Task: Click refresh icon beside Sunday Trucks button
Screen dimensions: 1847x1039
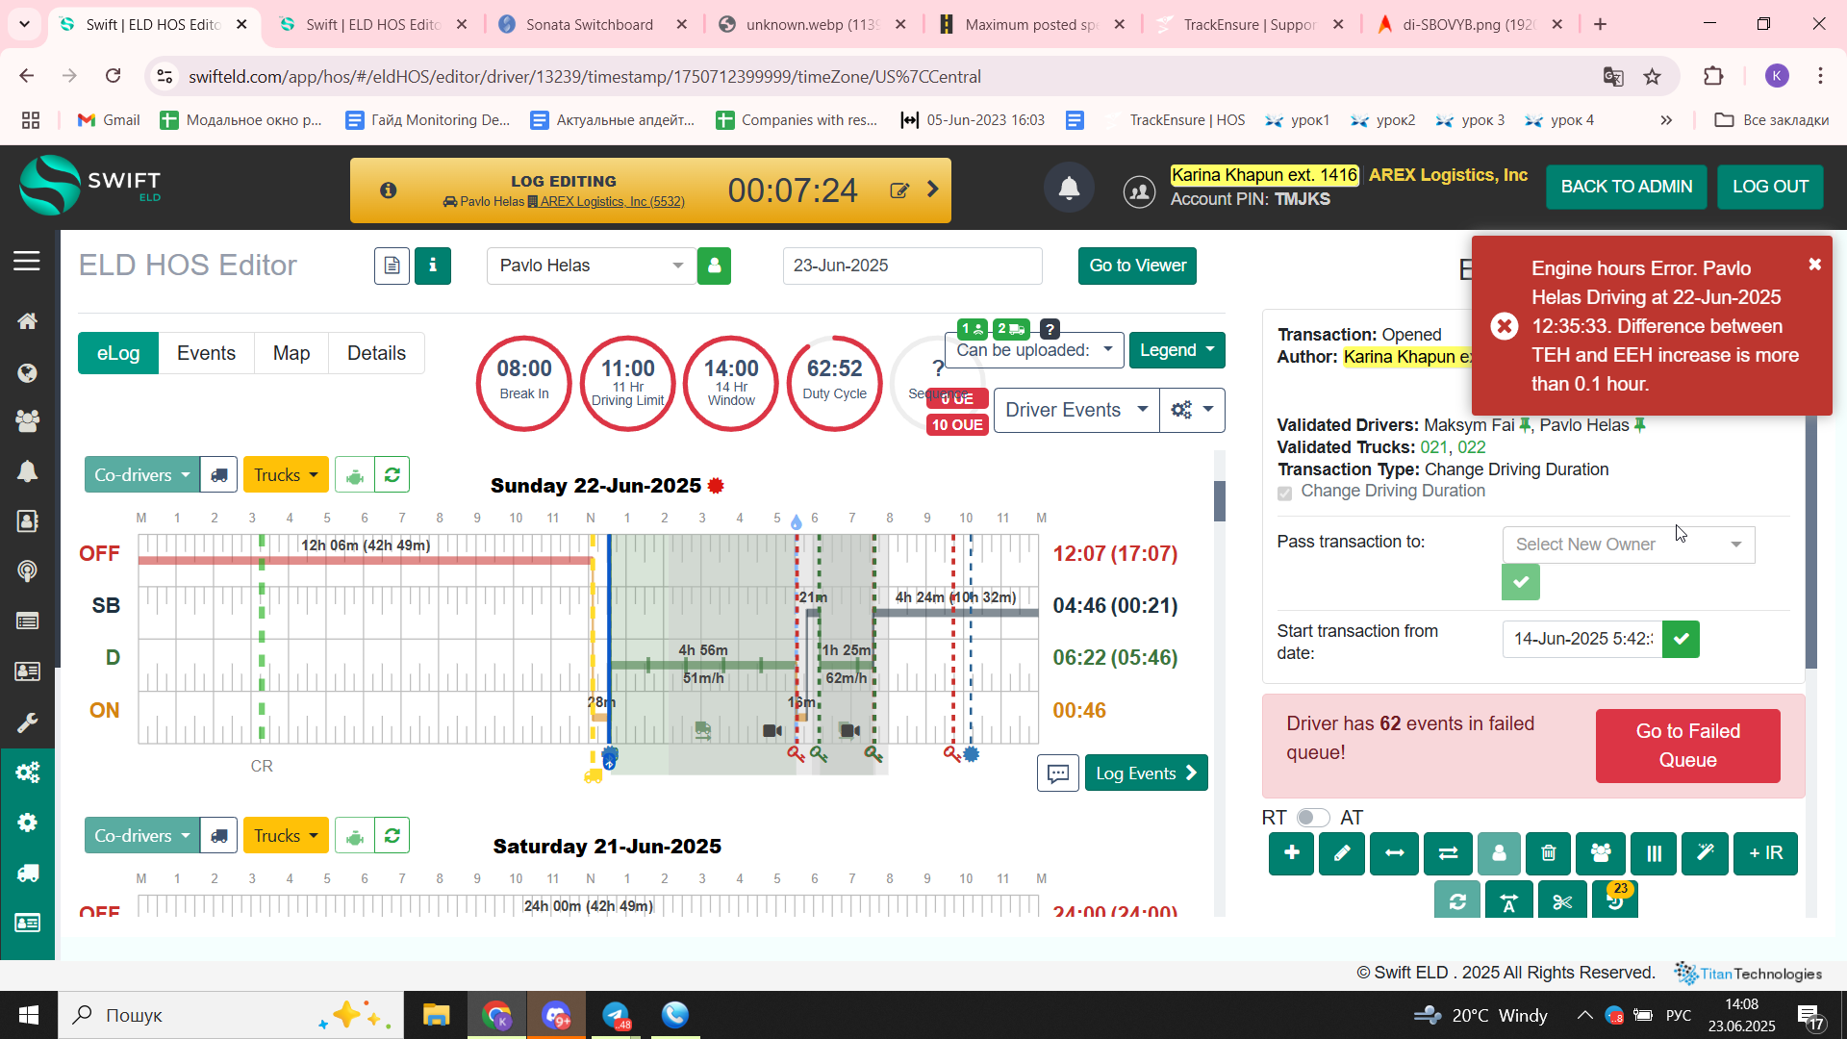Action: 392,475
